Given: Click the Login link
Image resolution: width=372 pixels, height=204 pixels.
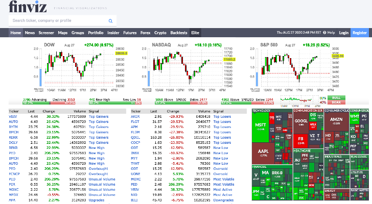Looking at the screenshot, I should coord(343,33).
